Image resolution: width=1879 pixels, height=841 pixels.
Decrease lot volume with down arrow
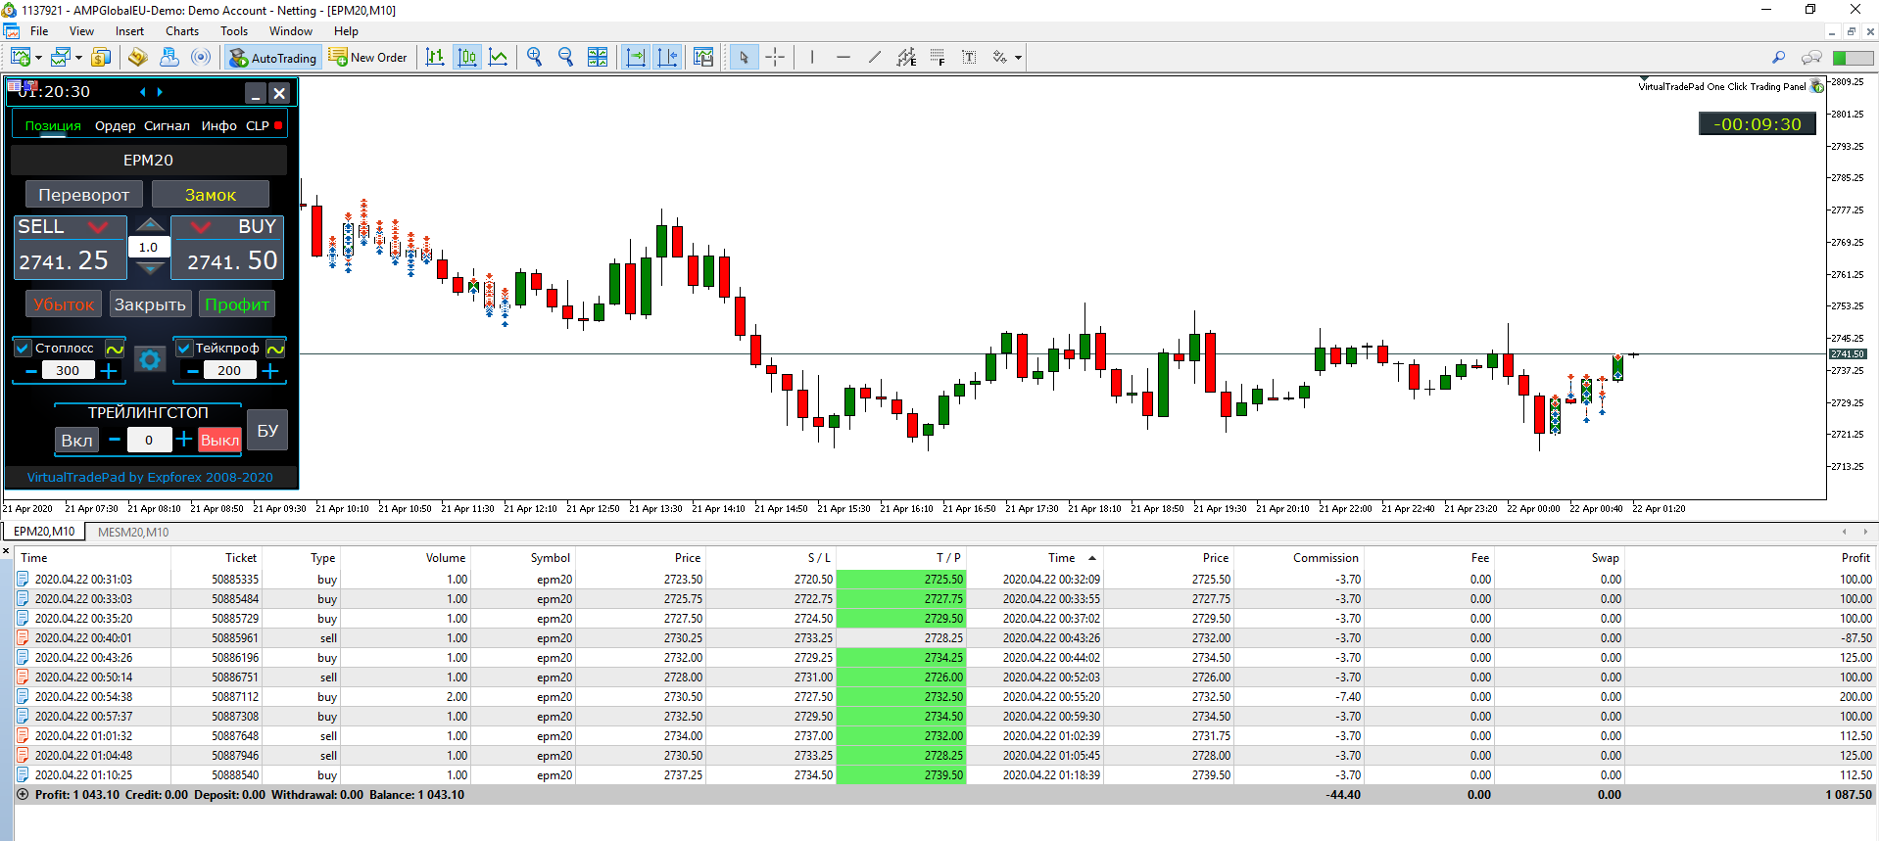150,267
